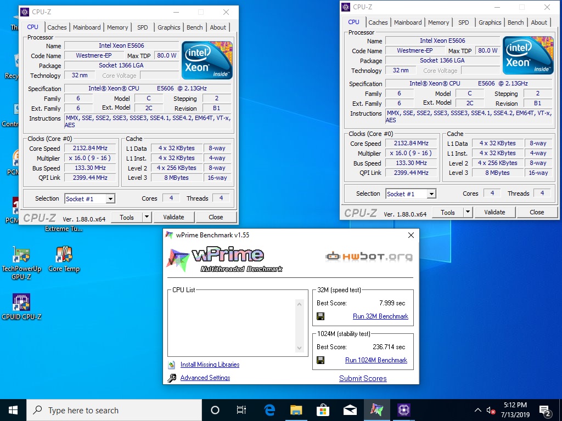The height and width of the screenshot is (421, 562).
Task: Click muted volume icon in tray
Action: 491,410
